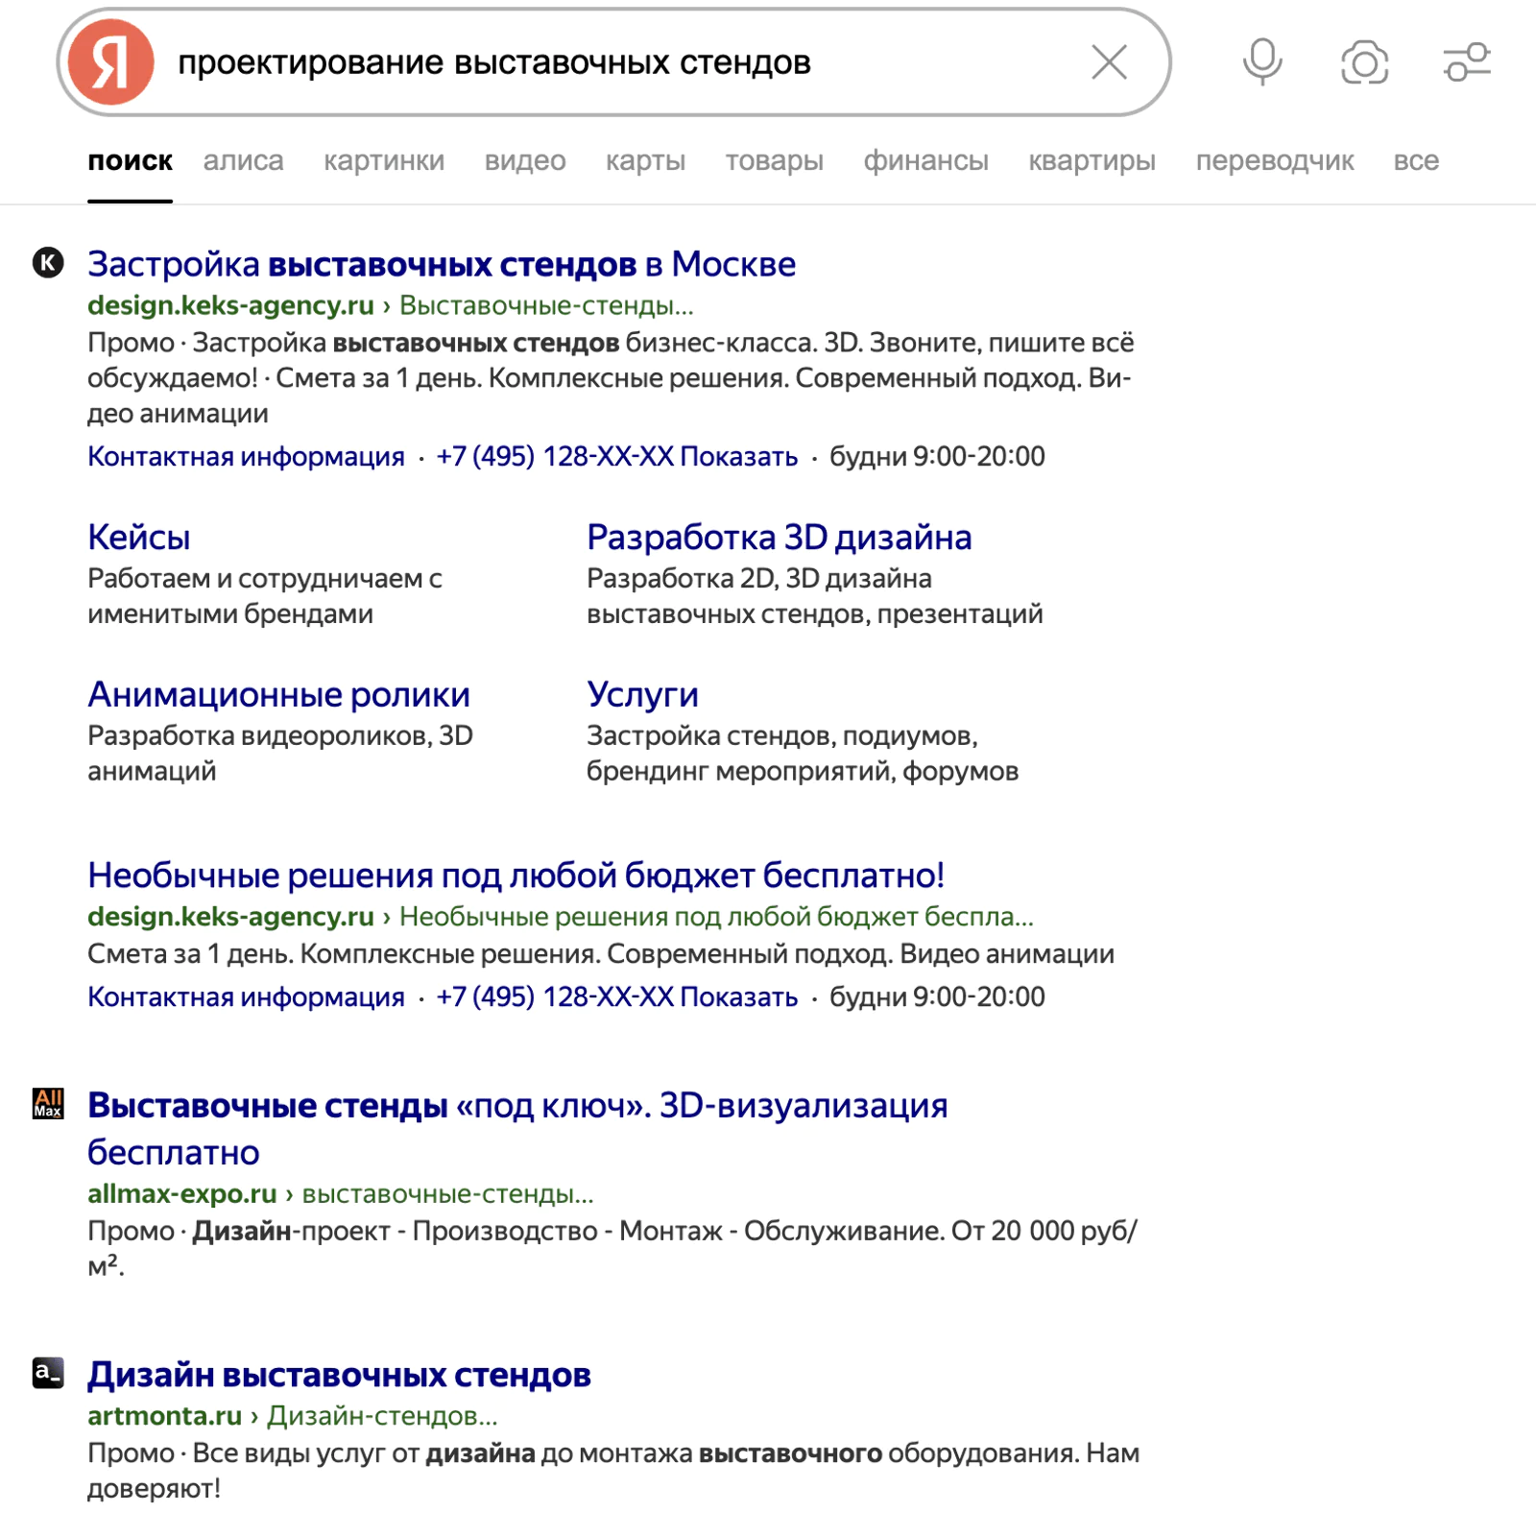
Task: Click design.keks-agency.ru URL in first result
Action: 230,305
